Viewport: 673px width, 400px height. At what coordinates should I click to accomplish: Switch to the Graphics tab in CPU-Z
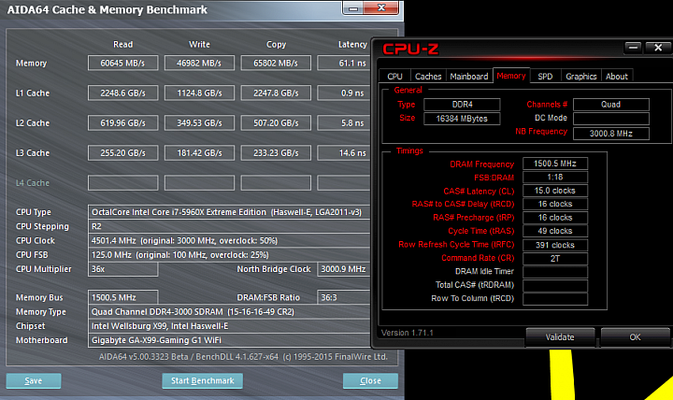[x=580, y=76]
